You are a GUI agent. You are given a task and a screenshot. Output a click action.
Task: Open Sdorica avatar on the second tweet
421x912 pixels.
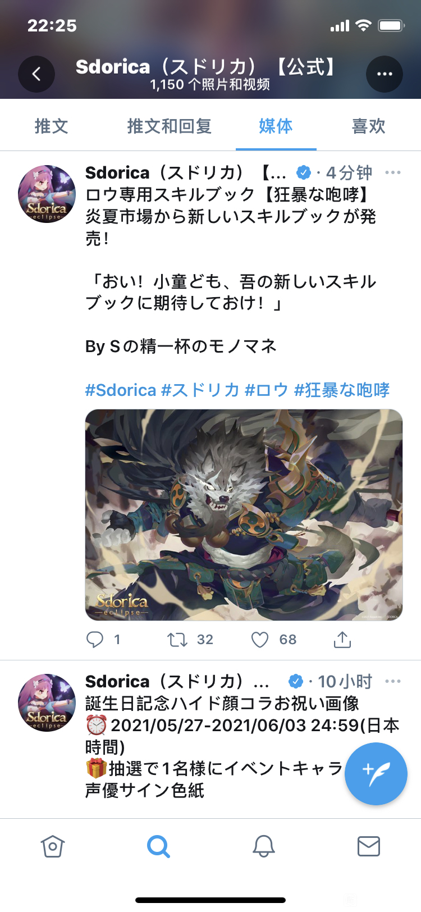(47, 703)
